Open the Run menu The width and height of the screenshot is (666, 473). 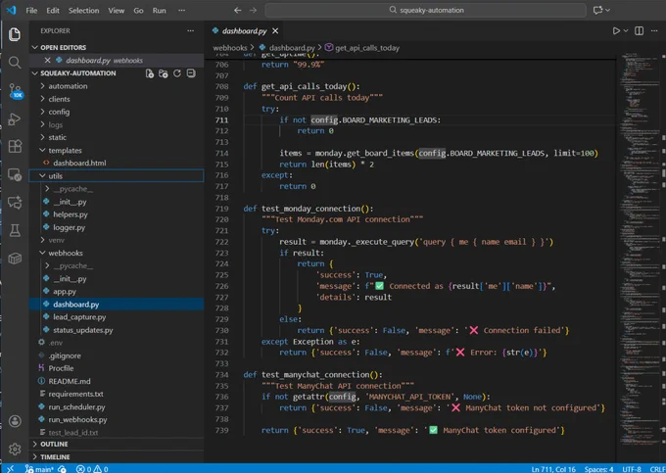click(160, 10)
